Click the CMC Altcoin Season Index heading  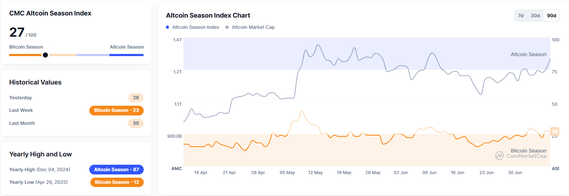[50, 13]
